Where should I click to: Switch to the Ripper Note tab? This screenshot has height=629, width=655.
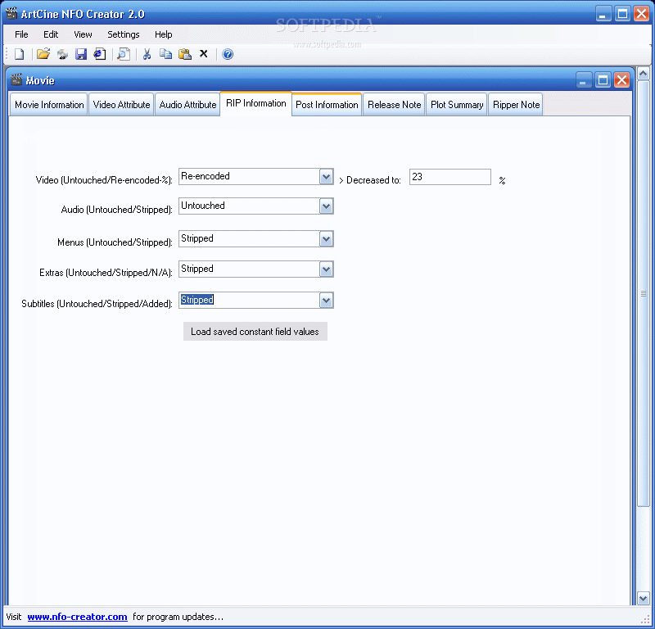click(516, 105)
